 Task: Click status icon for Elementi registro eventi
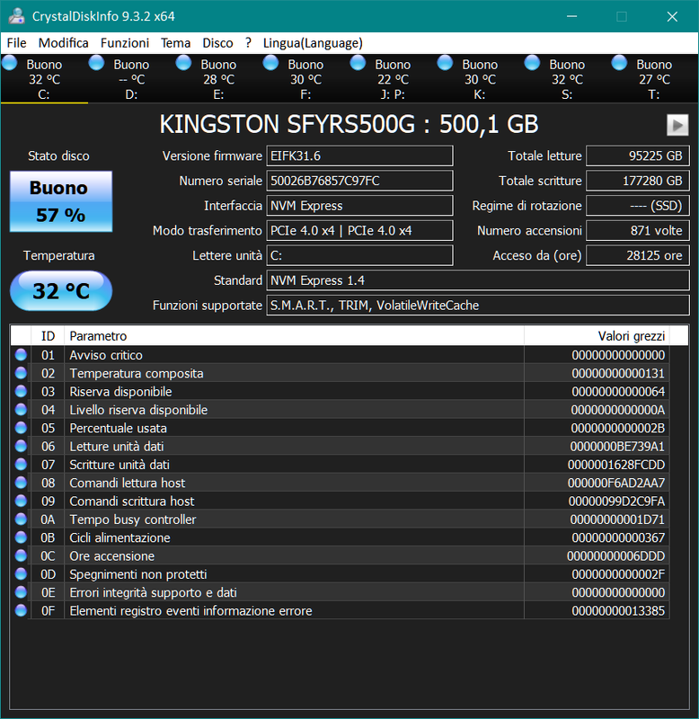(x=21, y=611)
